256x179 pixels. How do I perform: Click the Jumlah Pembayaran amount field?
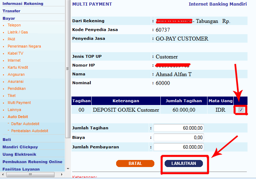click(x=178, y=147)
